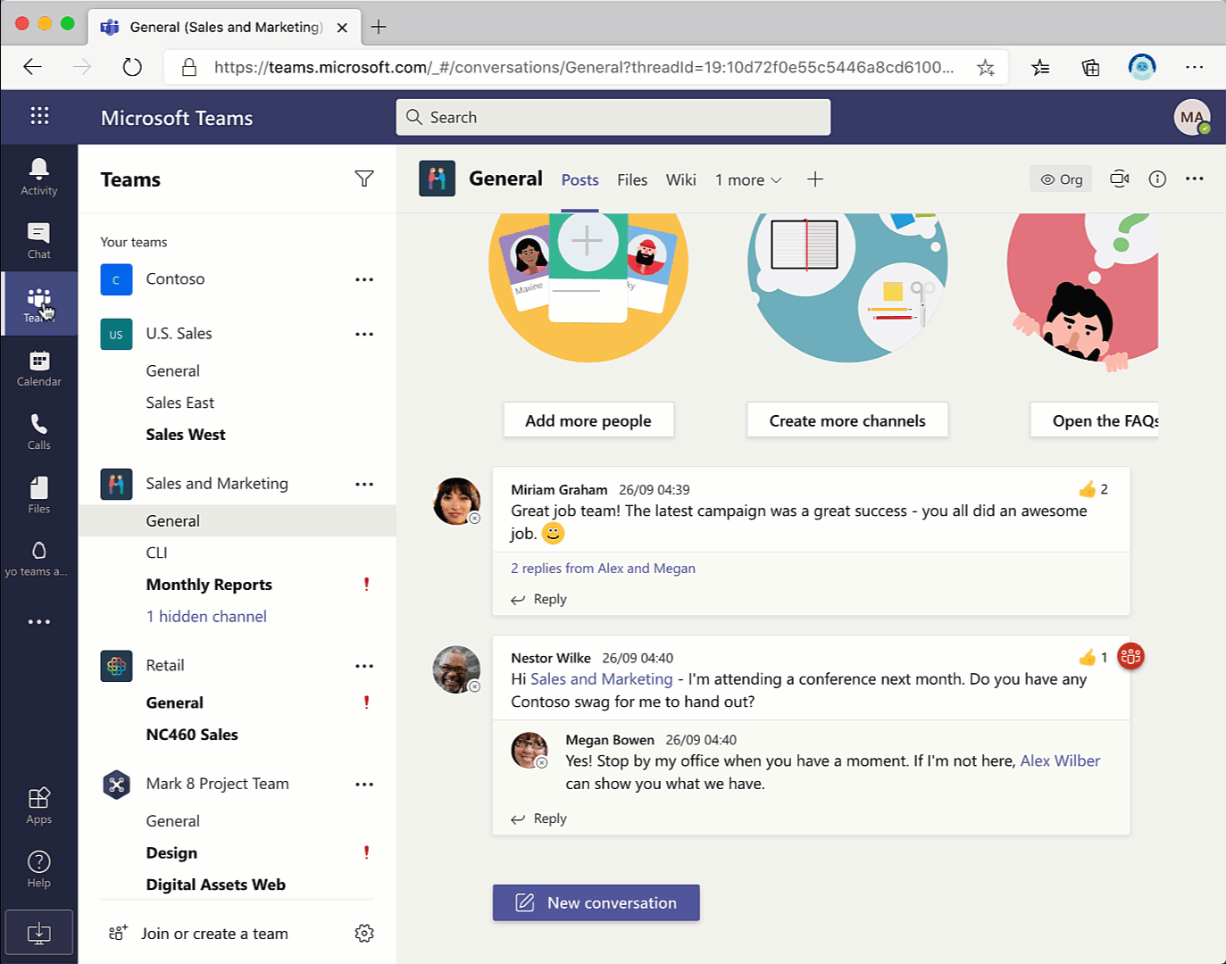Start a Meet now video call
1226x964 pixels.
1120,179
